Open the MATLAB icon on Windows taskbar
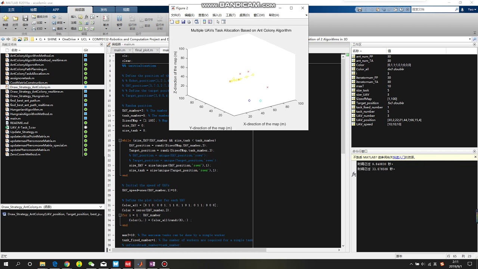Screen dimensions: 478x269 tap(140, 264)
